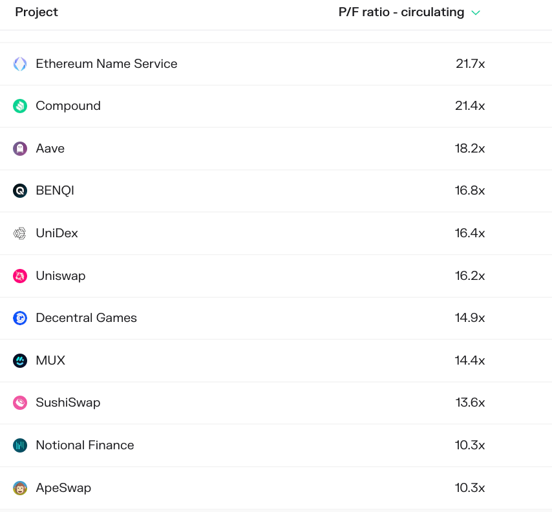Select Aave's 18.2x ratio value
The height and width of the screenshot is (512, 552).
point(470,149)
